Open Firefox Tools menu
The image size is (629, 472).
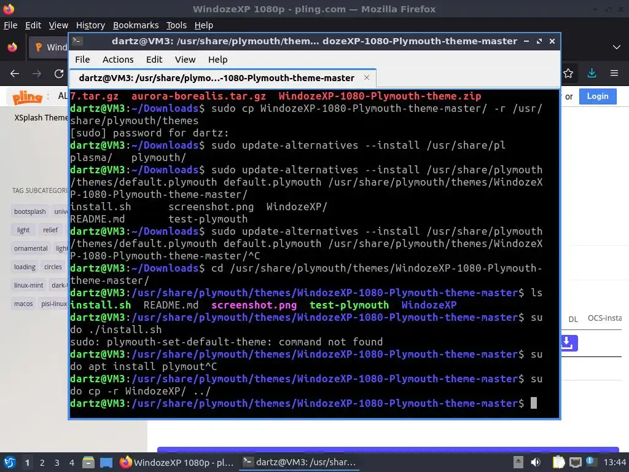[176, 25]
